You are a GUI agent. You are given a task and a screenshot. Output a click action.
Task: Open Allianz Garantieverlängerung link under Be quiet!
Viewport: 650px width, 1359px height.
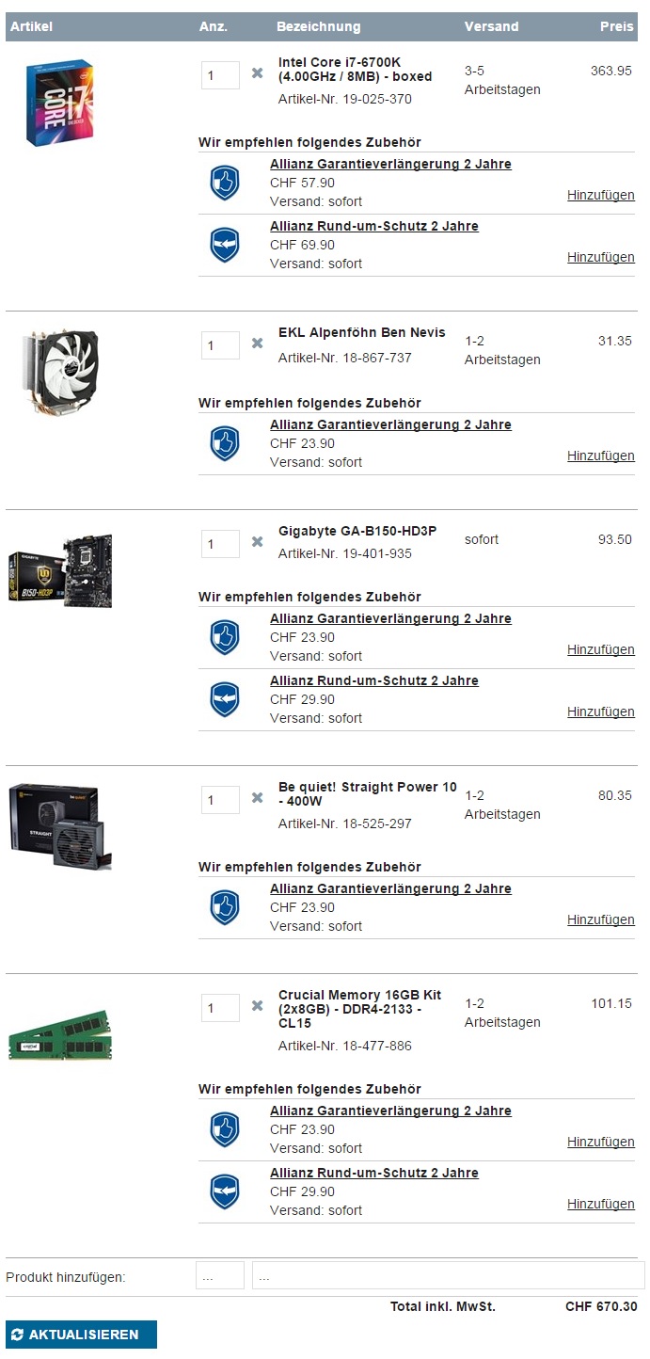coord(390,888)
